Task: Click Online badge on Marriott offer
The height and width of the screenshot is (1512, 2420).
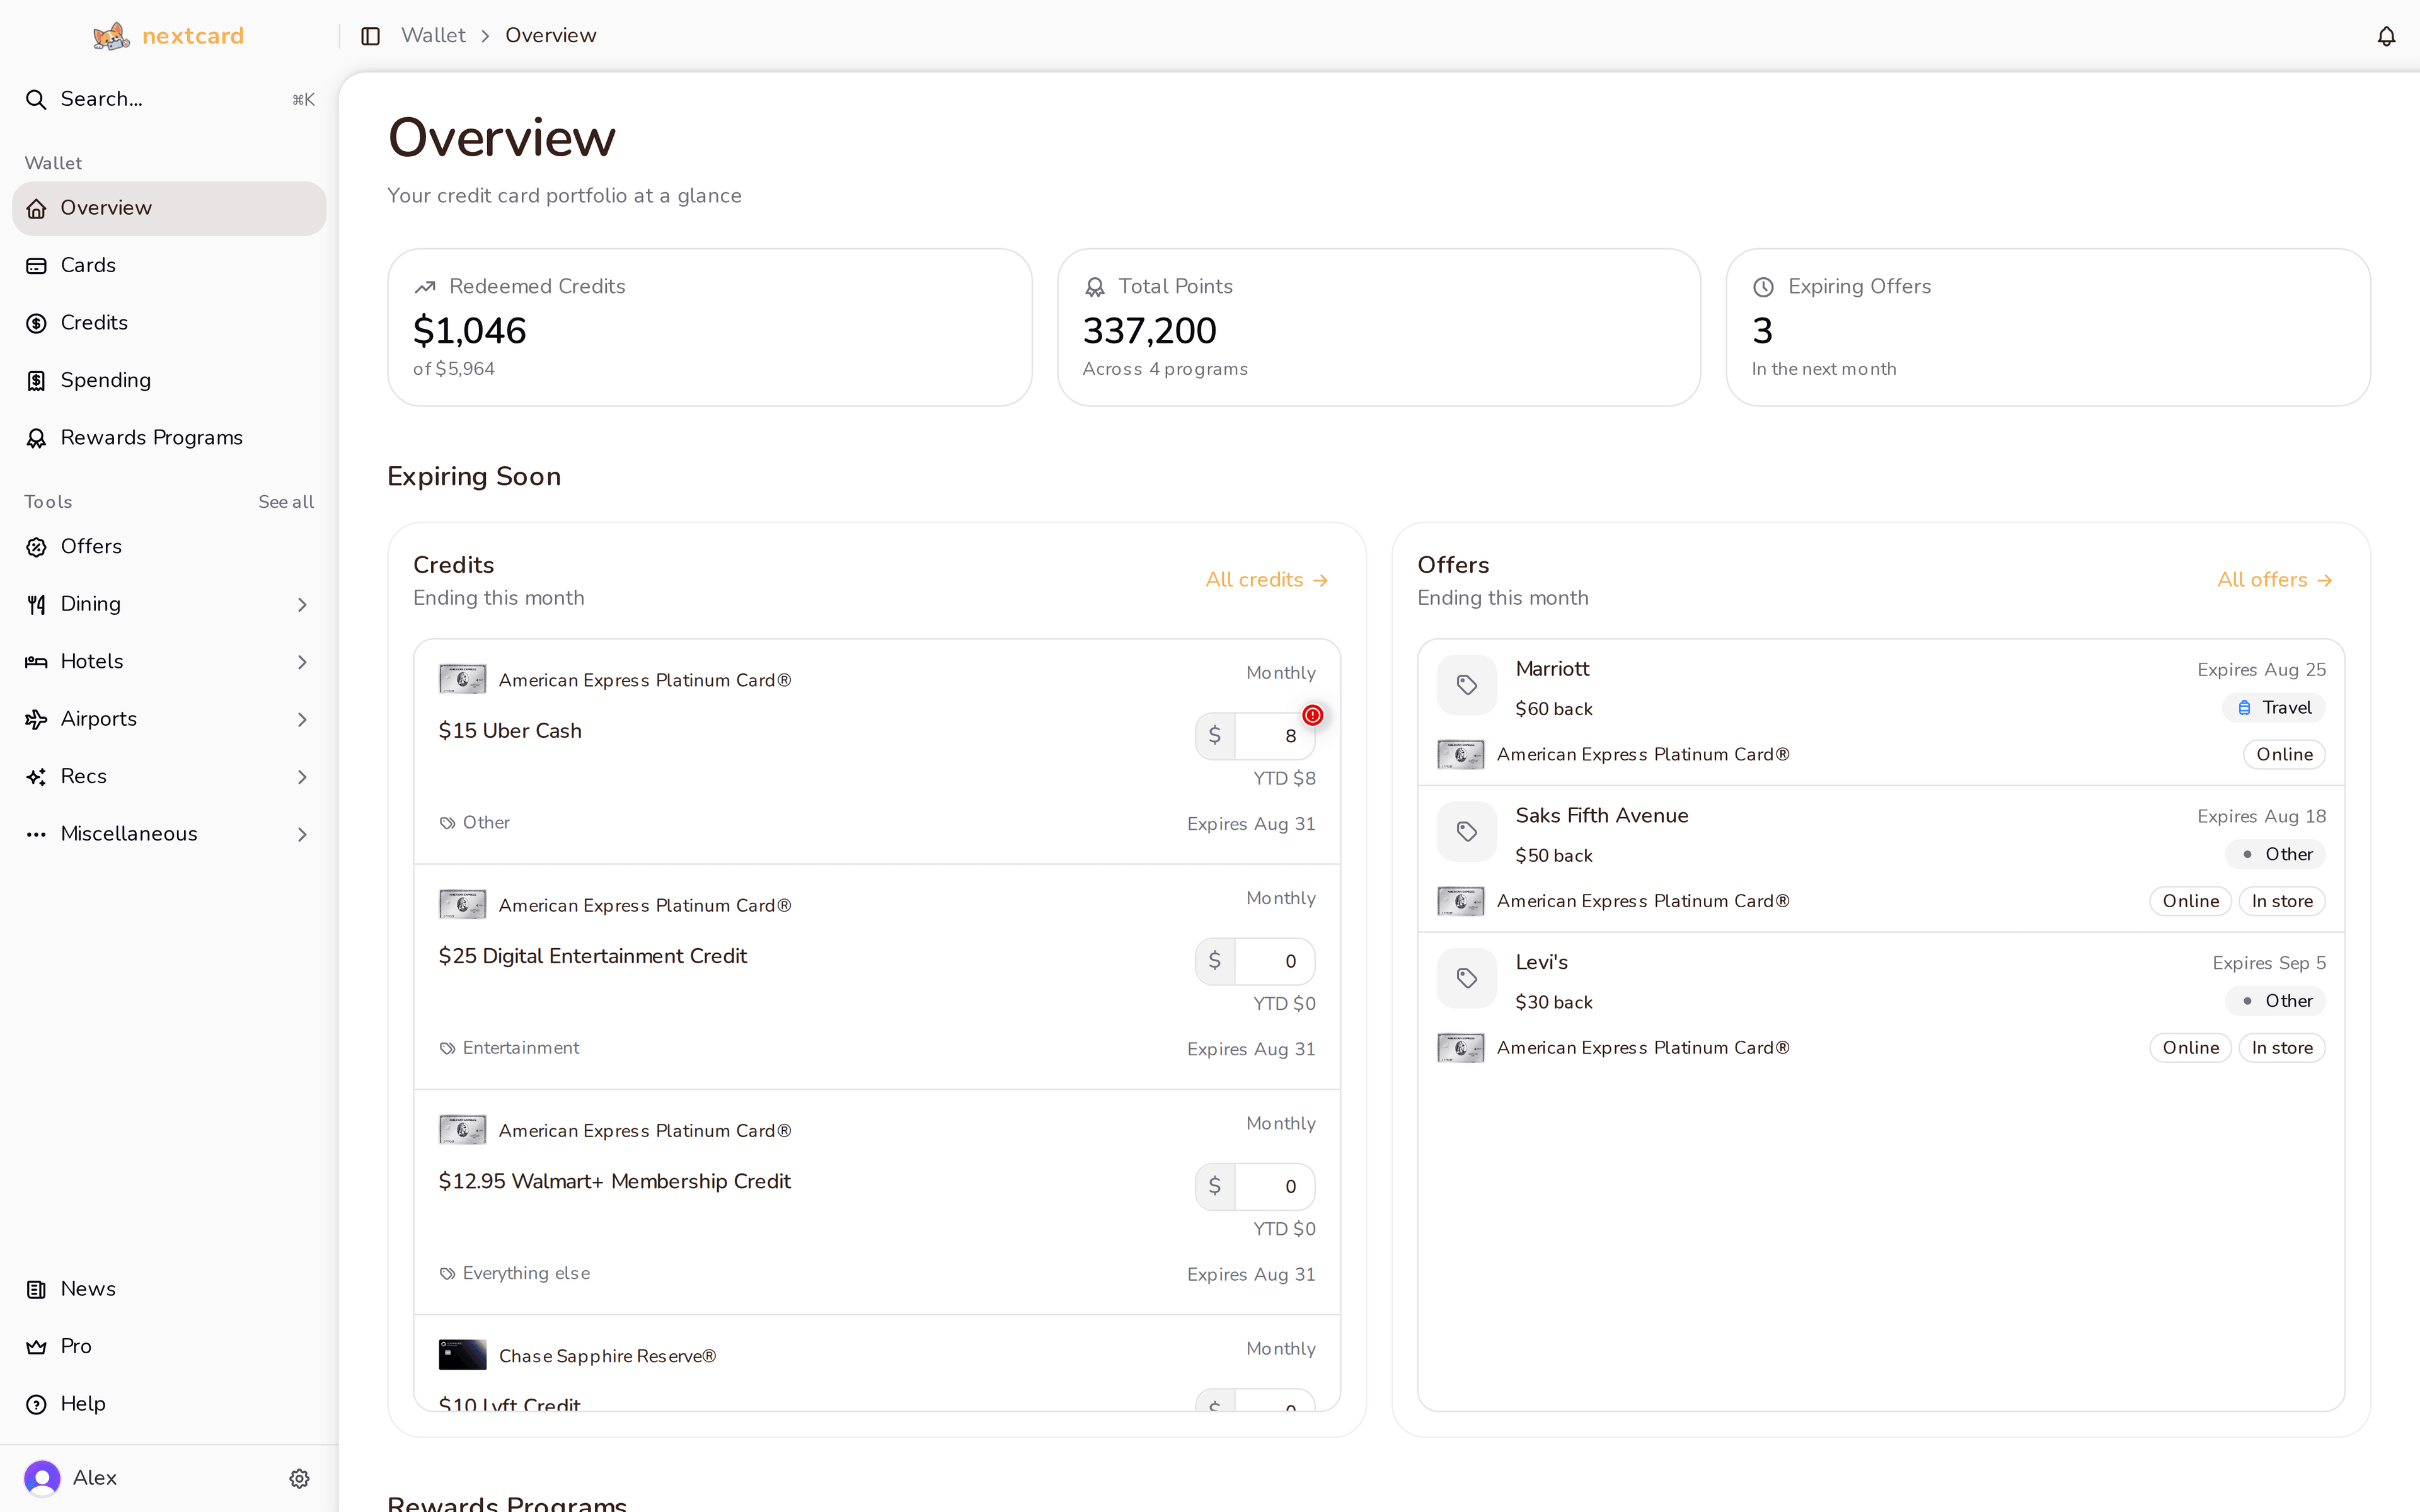Action: (2284, 755)
